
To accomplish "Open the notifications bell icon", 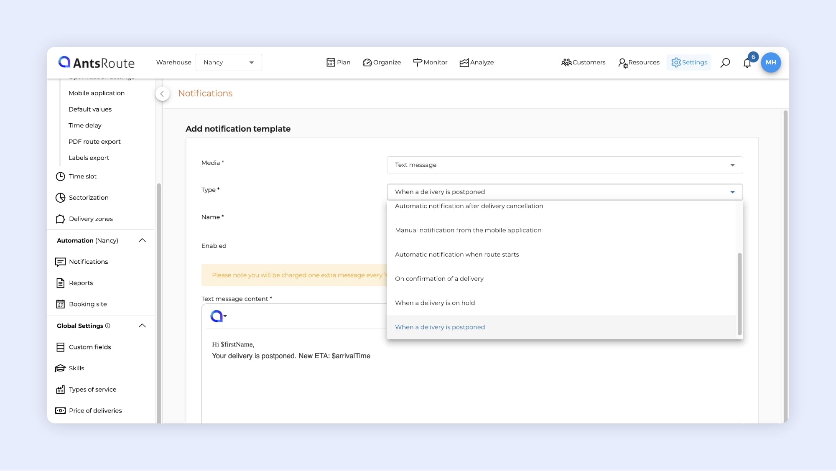I will pyautogui.click(x=747, y=63).
